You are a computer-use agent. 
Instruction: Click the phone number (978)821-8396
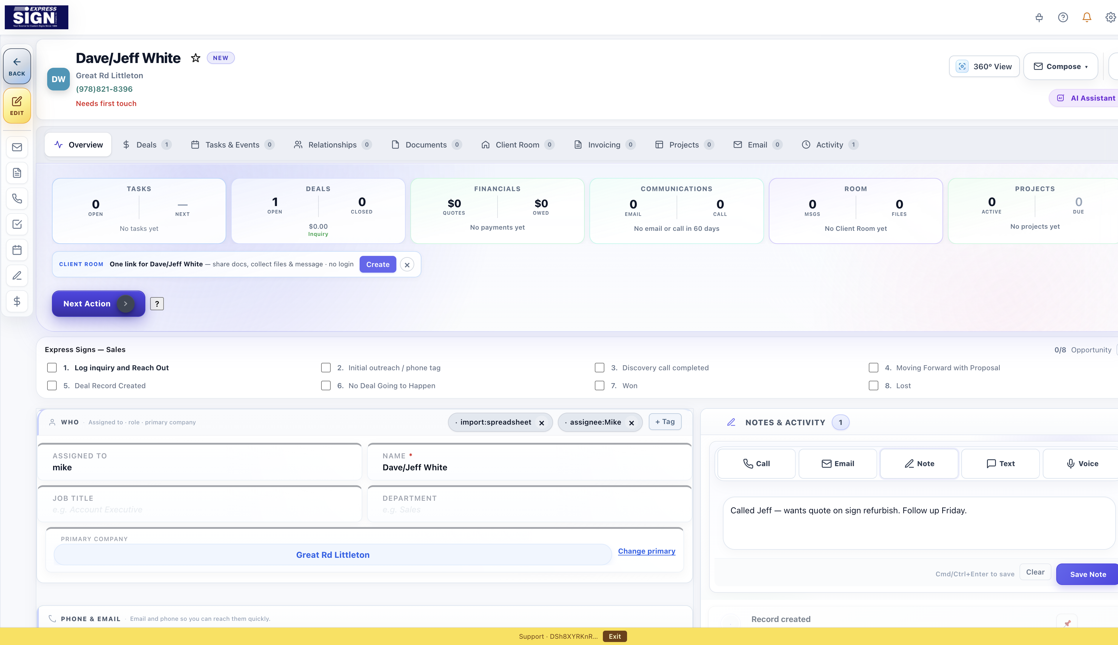pyautogui.click(x=104, y=89)
